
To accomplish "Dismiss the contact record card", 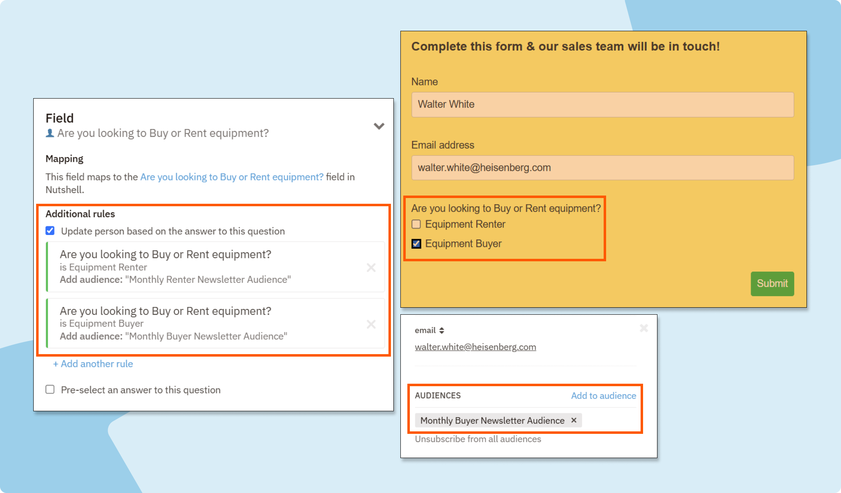I will click(643, 328).
